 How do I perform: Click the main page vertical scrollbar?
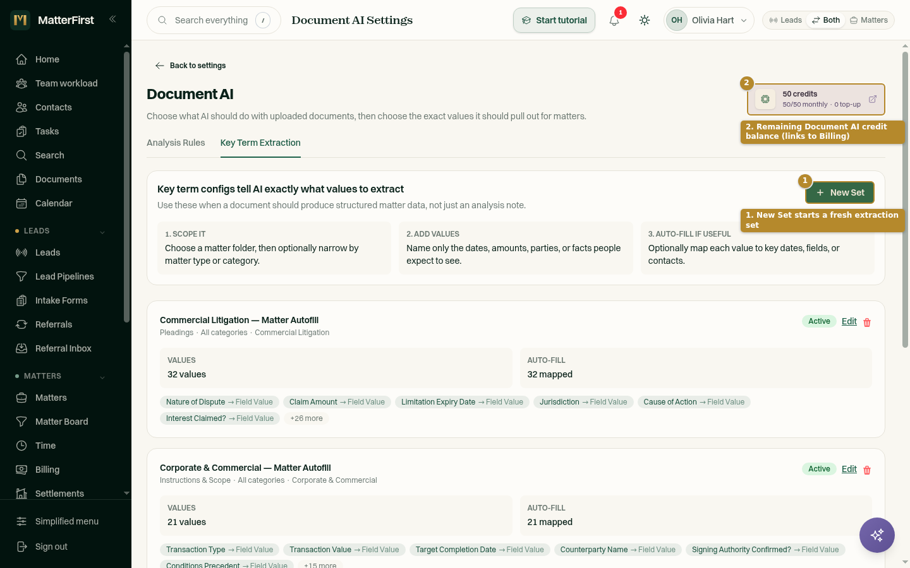(905, 199)
